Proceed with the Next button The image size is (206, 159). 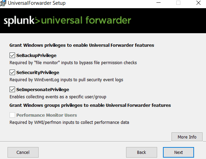[178, 152]
